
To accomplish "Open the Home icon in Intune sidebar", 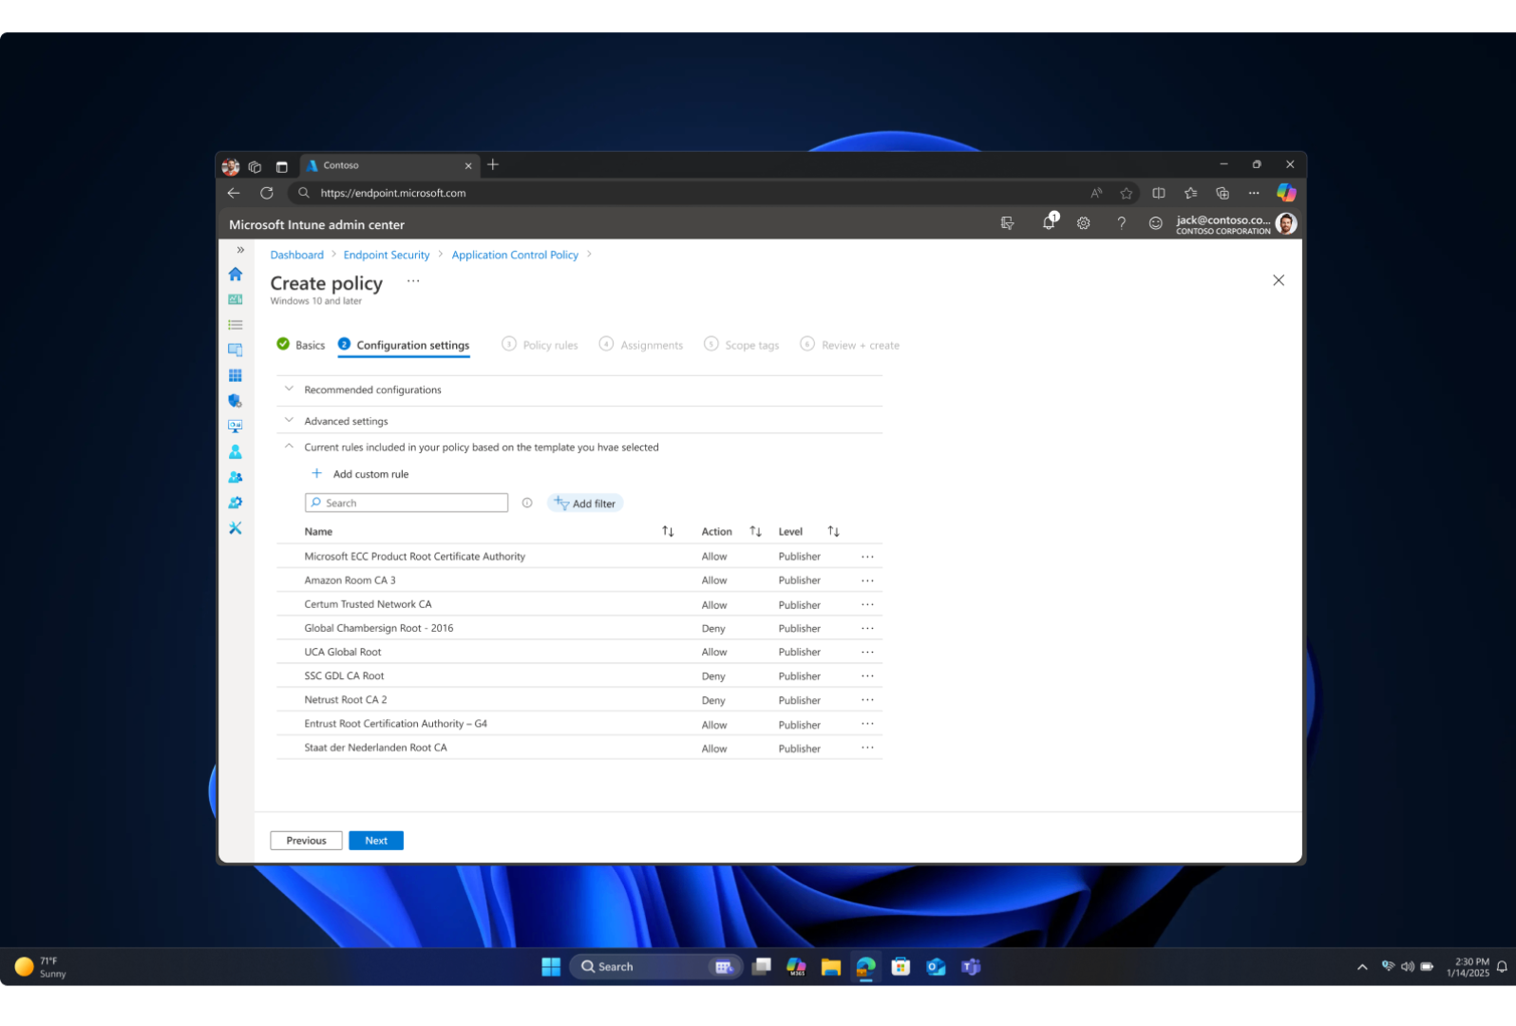I will [x=235, y=275].
